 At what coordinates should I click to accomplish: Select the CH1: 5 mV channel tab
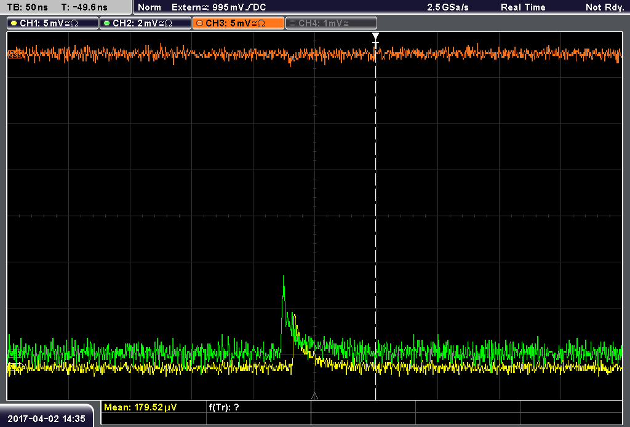click(x=53, y=23)
